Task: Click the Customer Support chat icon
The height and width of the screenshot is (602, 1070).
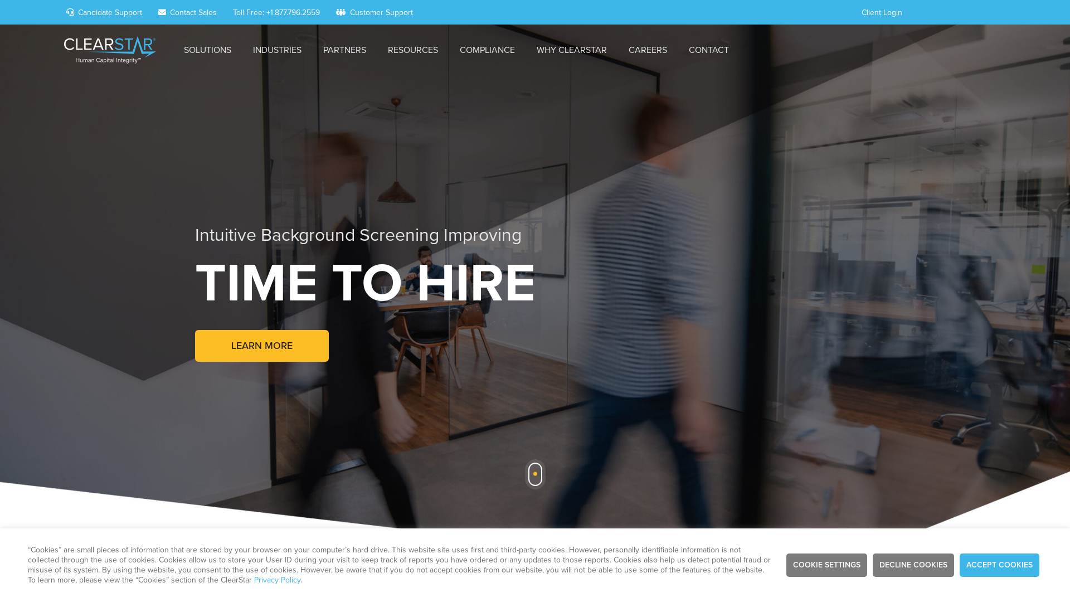Action: click(341, 12)
